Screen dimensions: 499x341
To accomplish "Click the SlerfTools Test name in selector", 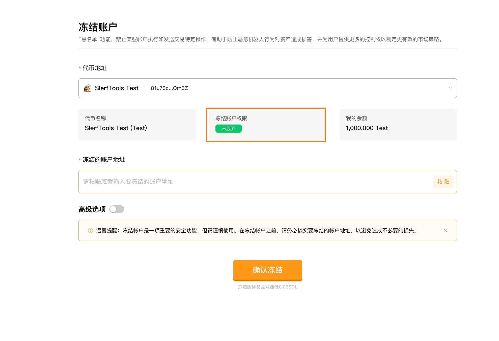I will tap(117, 88).
